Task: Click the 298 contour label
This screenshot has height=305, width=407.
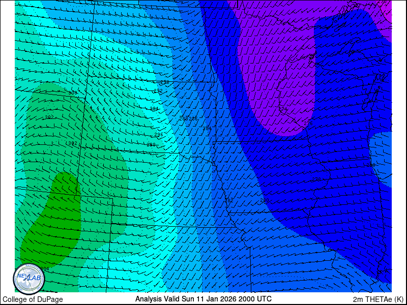Action: (x=151, y=144)
